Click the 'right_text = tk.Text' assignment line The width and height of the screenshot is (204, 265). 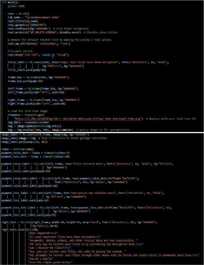pos(79,222)
